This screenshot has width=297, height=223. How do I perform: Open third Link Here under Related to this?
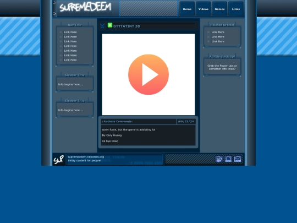(x=218, y=41)
